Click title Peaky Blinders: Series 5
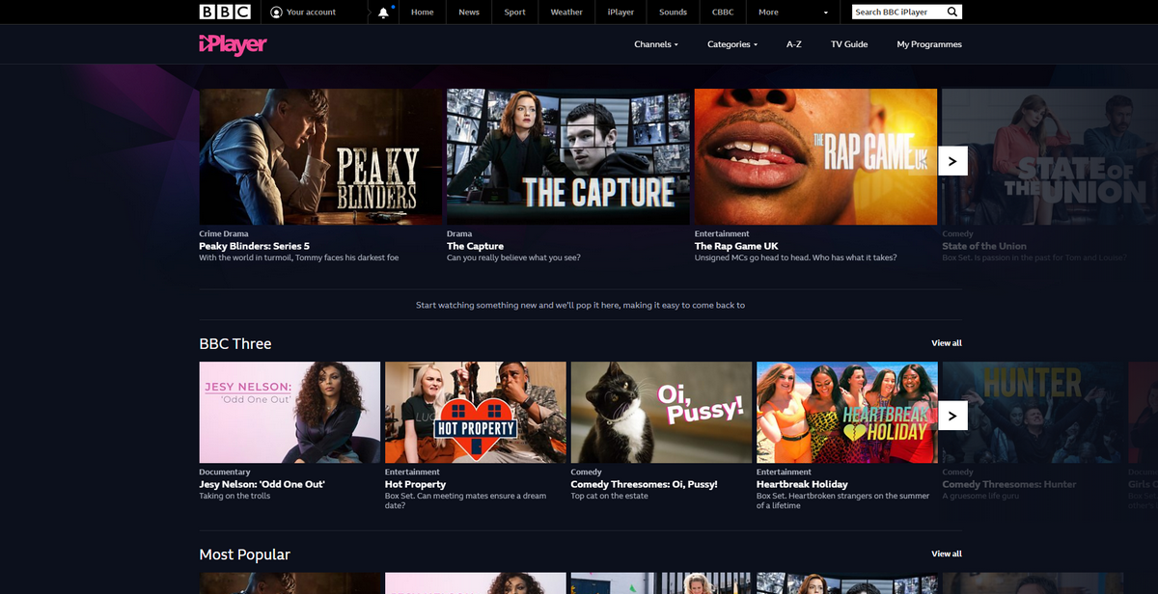Image resolution: width=1158 pixels, height=594 pixels. click(x=255, y=246)
